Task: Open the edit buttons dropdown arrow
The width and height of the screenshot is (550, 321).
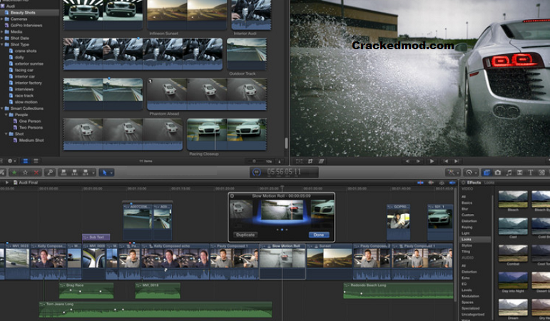Action: click(x=93, y=173)
